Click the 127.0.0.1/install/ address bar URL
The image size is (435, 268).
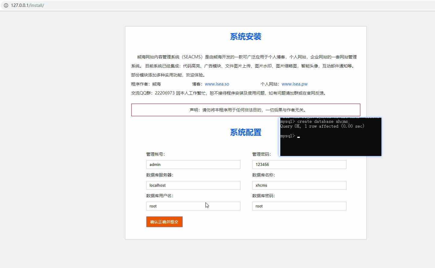click(x=27, y=5)
